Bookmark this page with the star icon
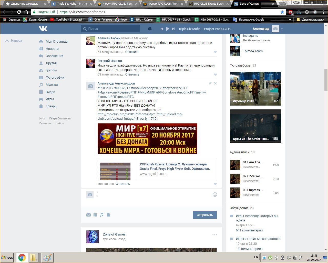This screenshot has width=328, height=263. (x=282, y=12)
